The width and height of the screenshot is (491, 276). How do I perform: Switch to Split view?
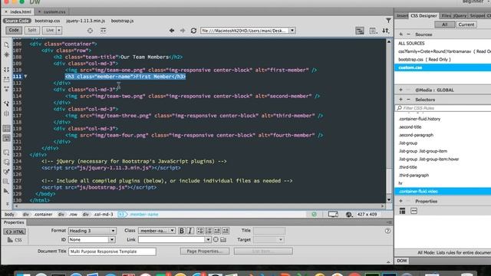[x=32, y=31]
